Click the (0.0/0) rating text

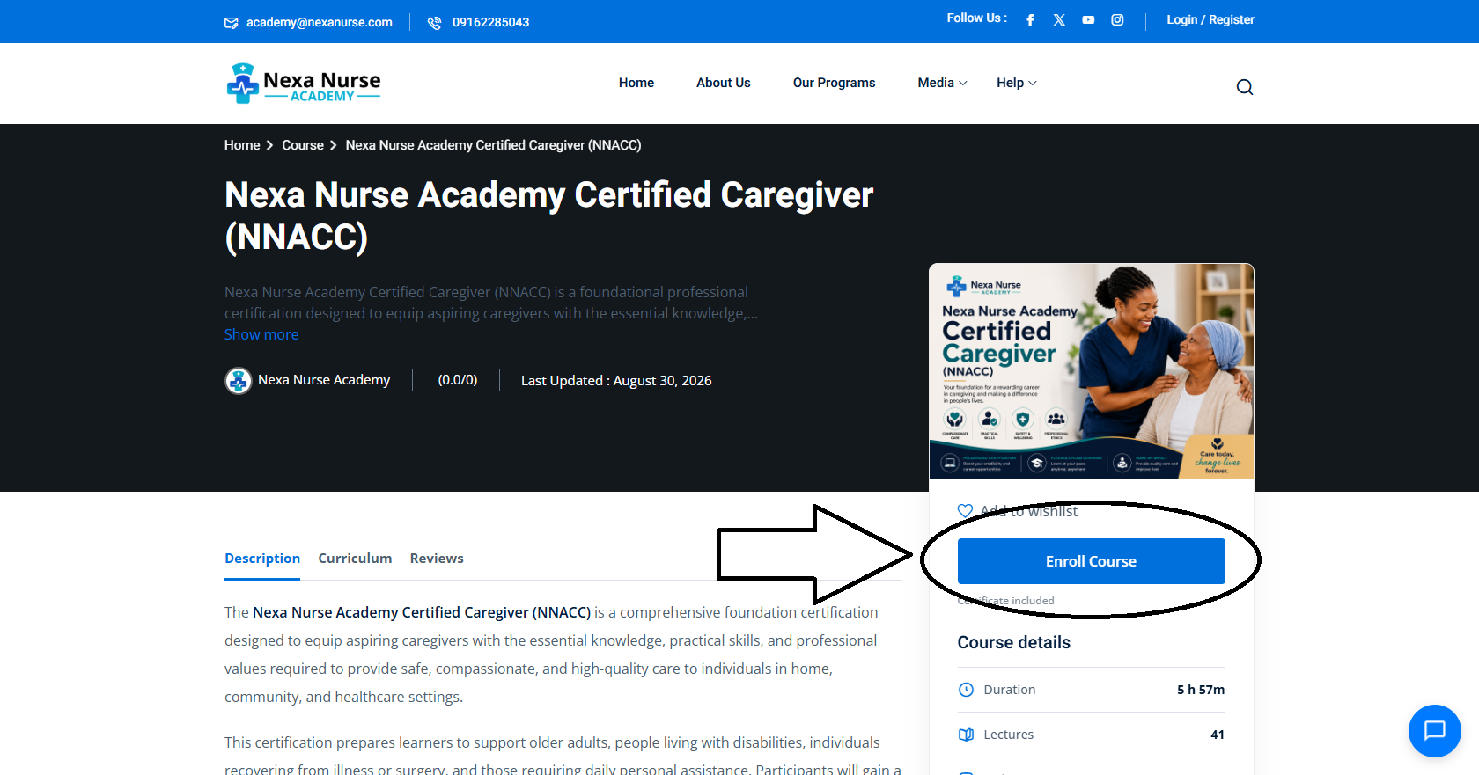(458, 380)
